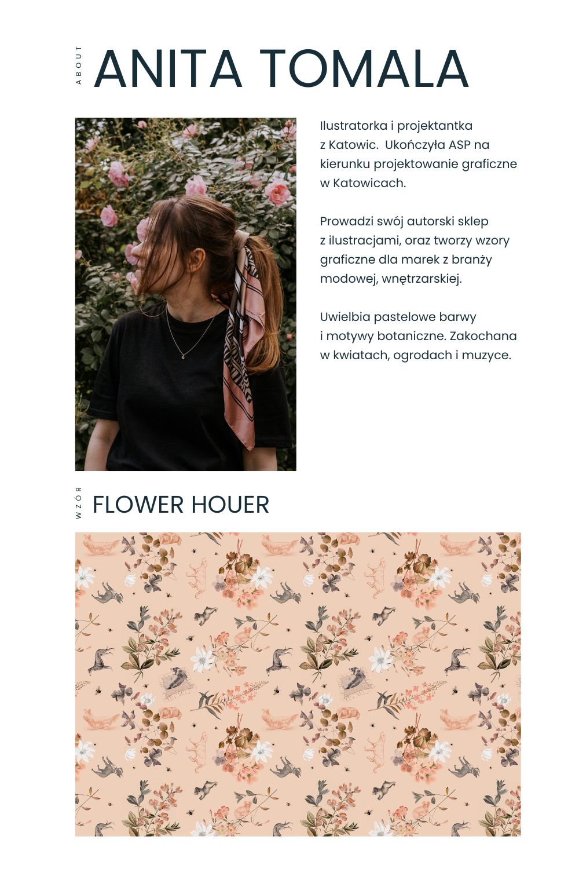Click the word HOUER in the pattern title
Image resolution: width=579 pixels, height=869 pixels.
(x=230, y=505)
